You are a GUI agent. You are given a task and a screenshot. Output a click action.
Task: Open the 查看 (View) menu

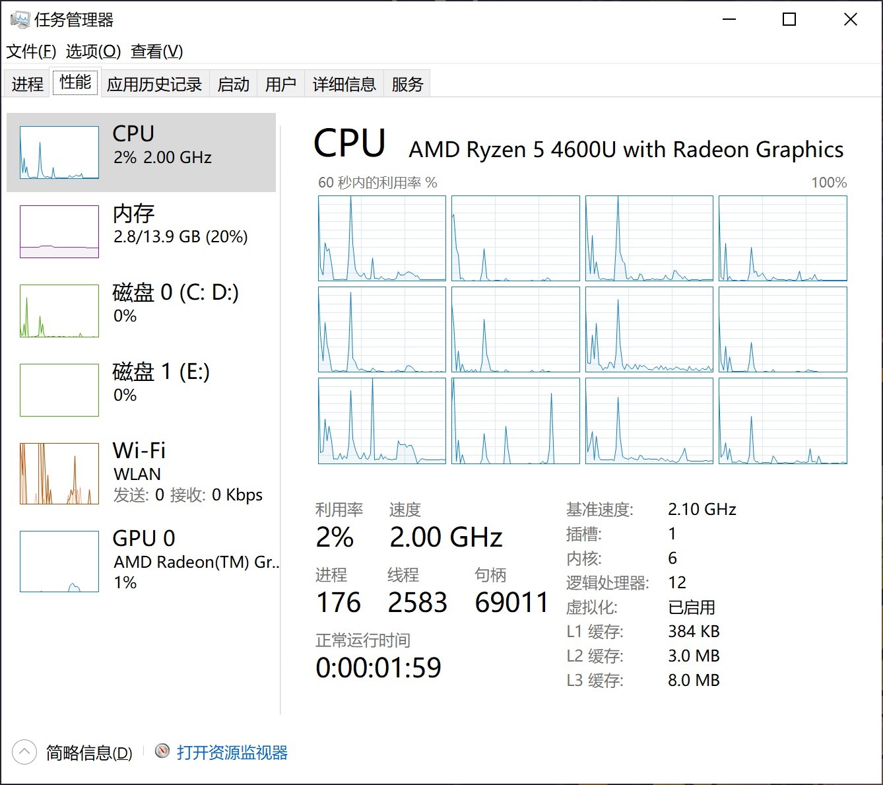coord(156,51)
